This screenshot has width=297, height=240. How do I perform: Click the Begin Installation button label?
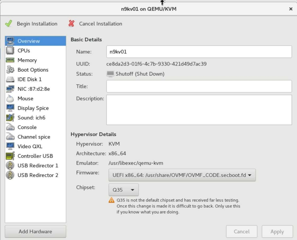pos(37,24)
